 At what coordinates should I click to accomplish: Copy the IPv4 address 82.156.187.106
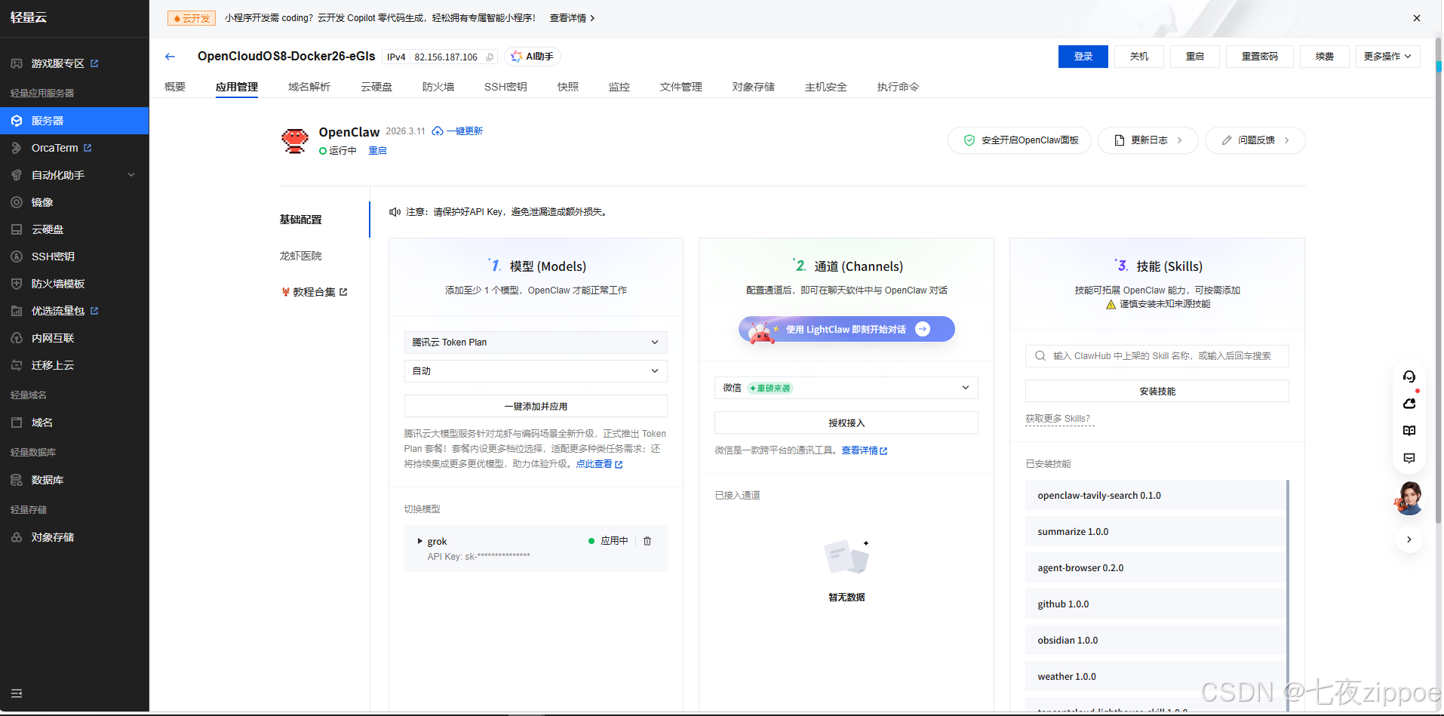[x=490, y=57]
